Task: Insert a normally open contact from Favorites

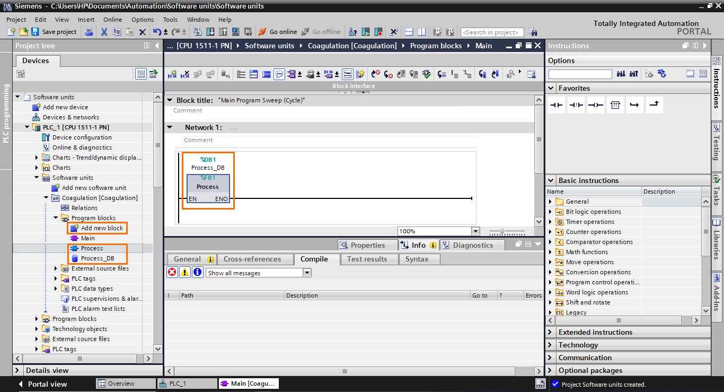Action: tap(557, 104)
